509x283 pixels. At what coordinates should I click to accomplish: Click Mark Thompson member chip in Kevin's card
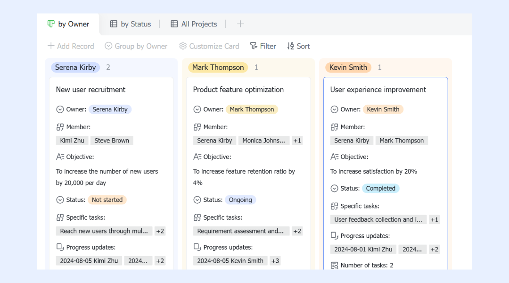(402, 141)
